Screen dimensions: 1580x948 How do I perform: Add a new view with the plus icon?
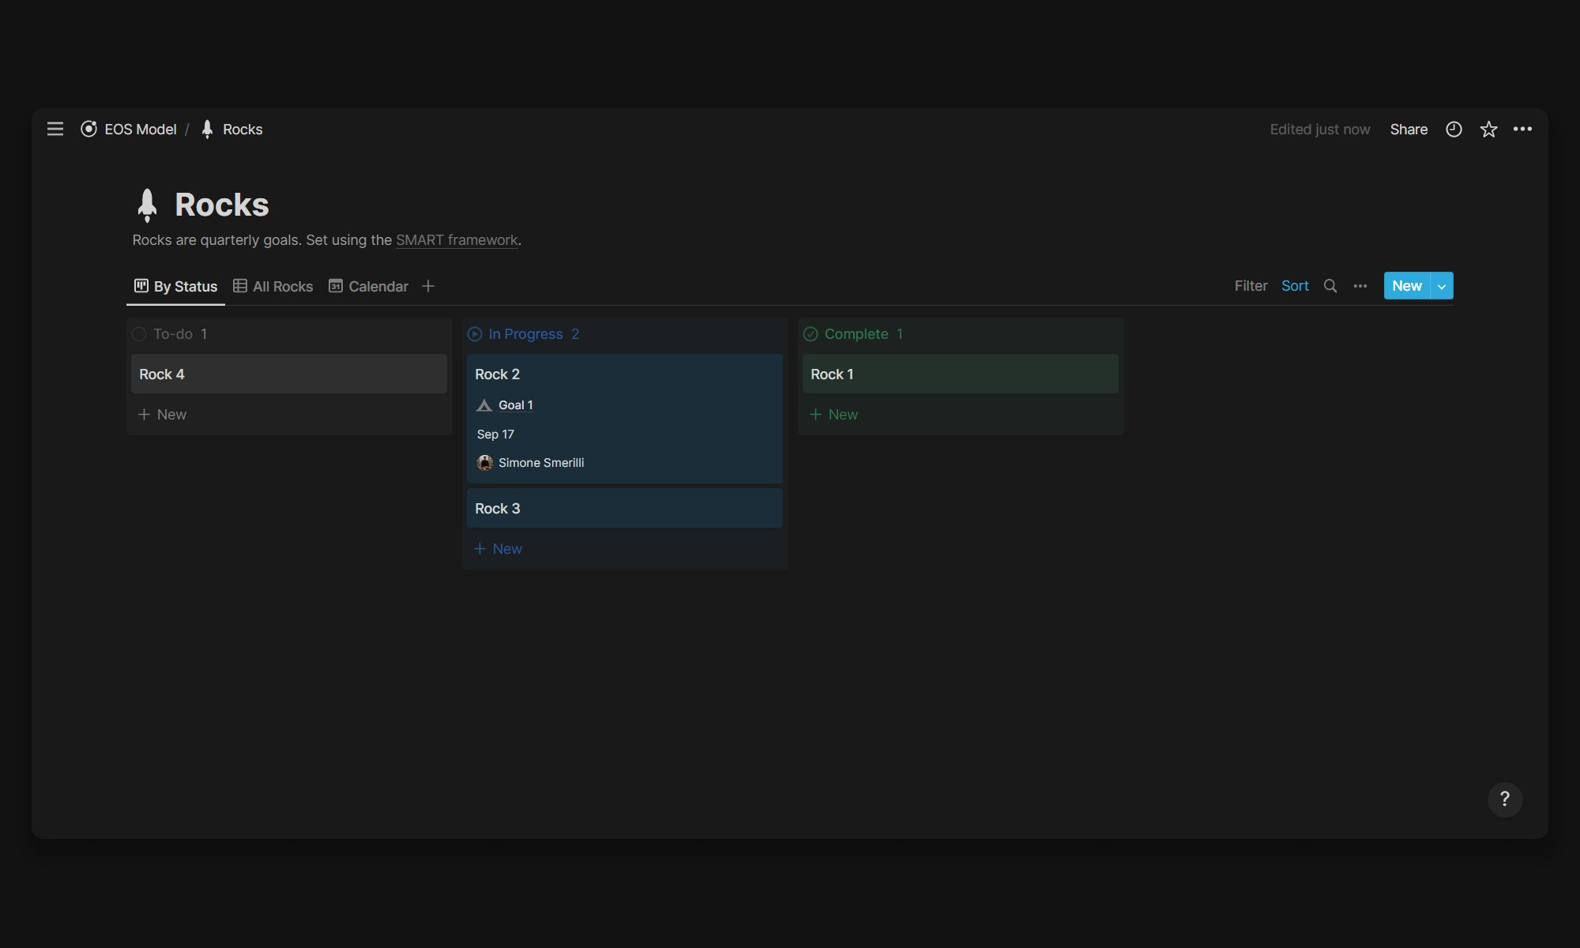coord(428,286)
